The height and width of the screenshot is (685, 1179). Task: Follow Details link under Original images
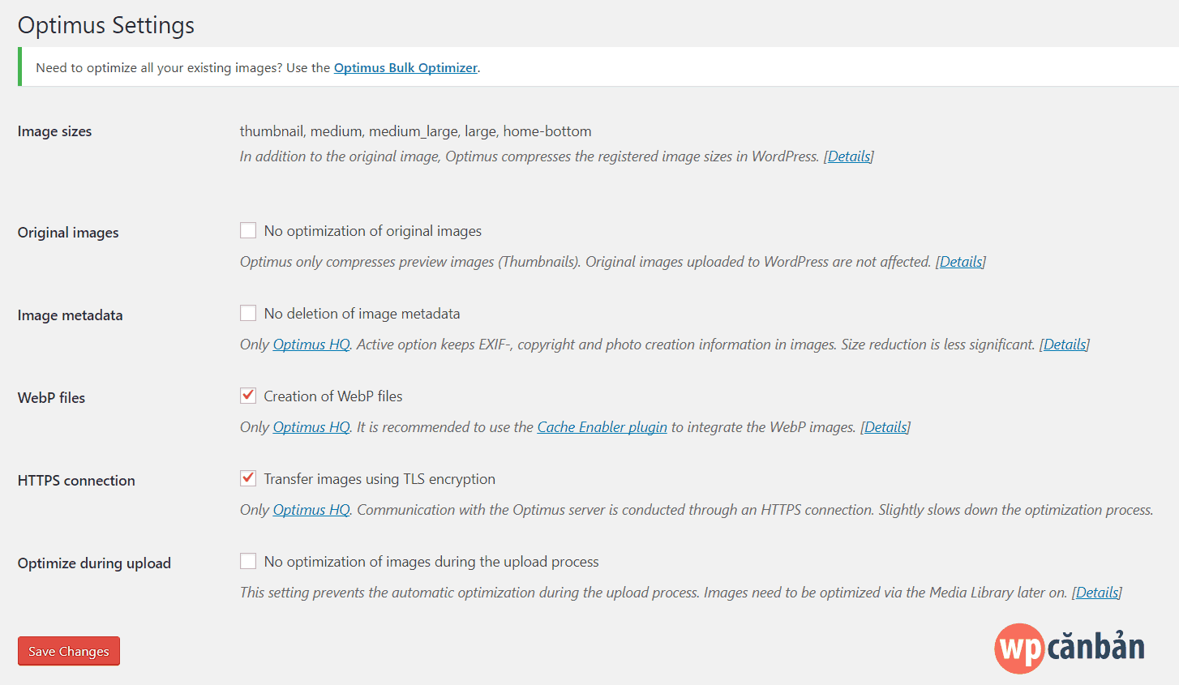pyautogui.click(x=961, y=262)
